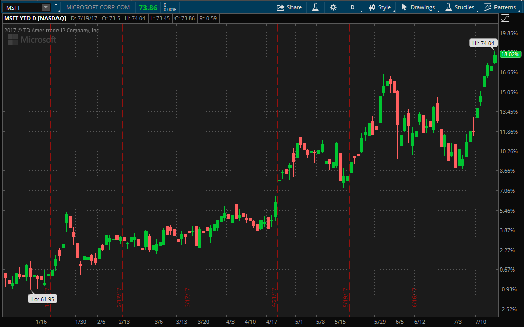Open chart settings gear icon

tap(333, 7)
